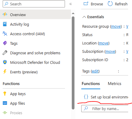Open Access control (IAM) people icon
Image resolution: width=132 pixels, height=119 pixels.
[5, 34]
